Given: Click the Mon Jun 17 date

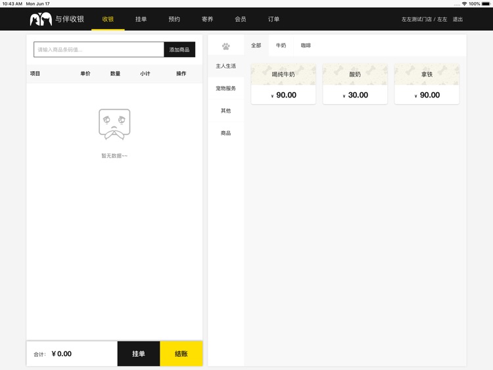Looking at the screenshot, I should coord(37,4).
